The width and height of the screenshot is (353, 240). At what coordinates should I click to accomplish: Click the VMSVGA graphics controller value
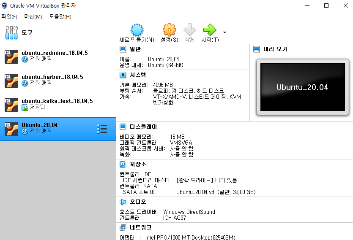pyautogui.click(x=181, y=143)
